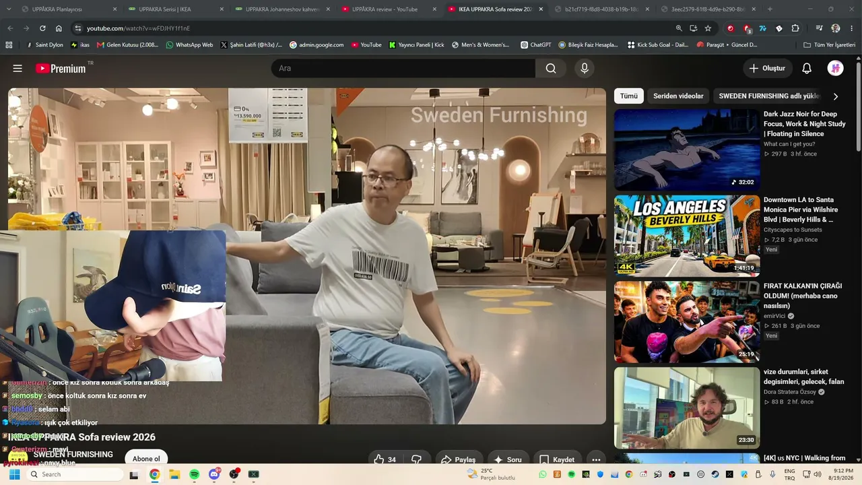Open a new Chrome tab

click(x=770, y=9)
